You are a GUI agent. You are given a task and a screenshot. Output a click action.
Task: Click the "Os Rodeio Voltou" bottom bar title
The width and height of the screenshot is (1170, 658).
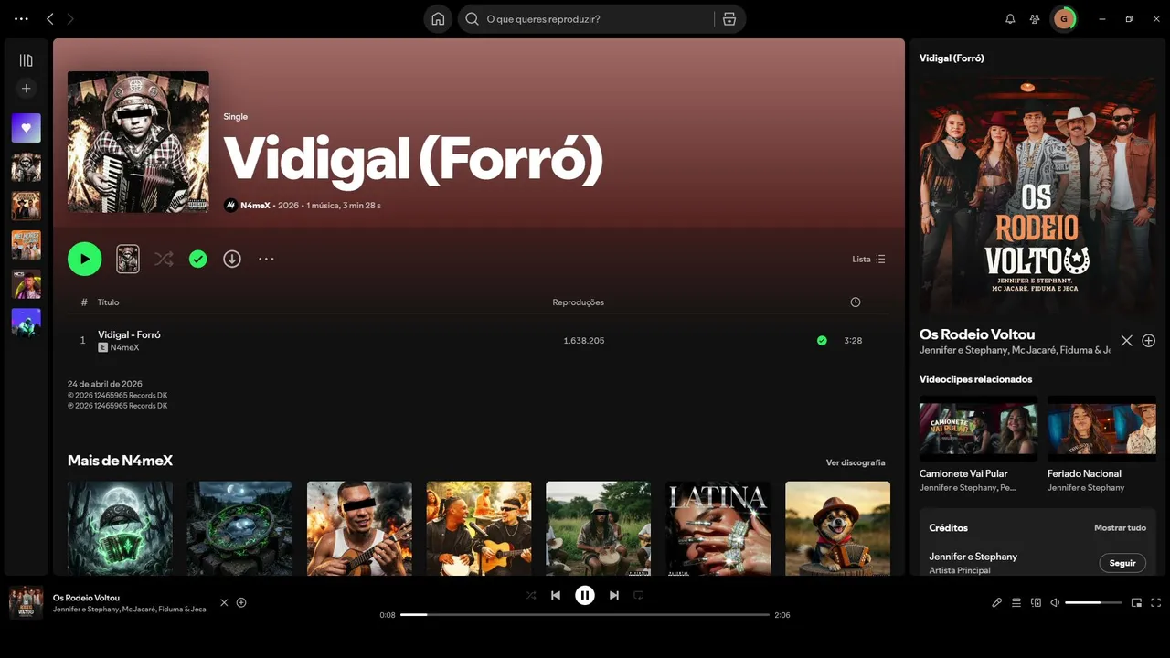pos(86,598)
